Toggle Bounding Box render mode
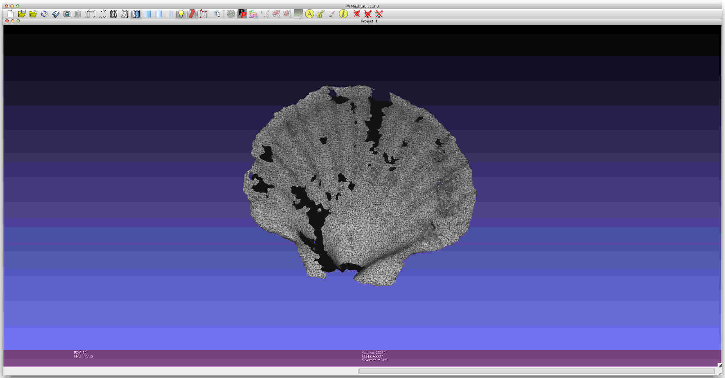Screen dimensions: 725x378 tap(91, 14)
